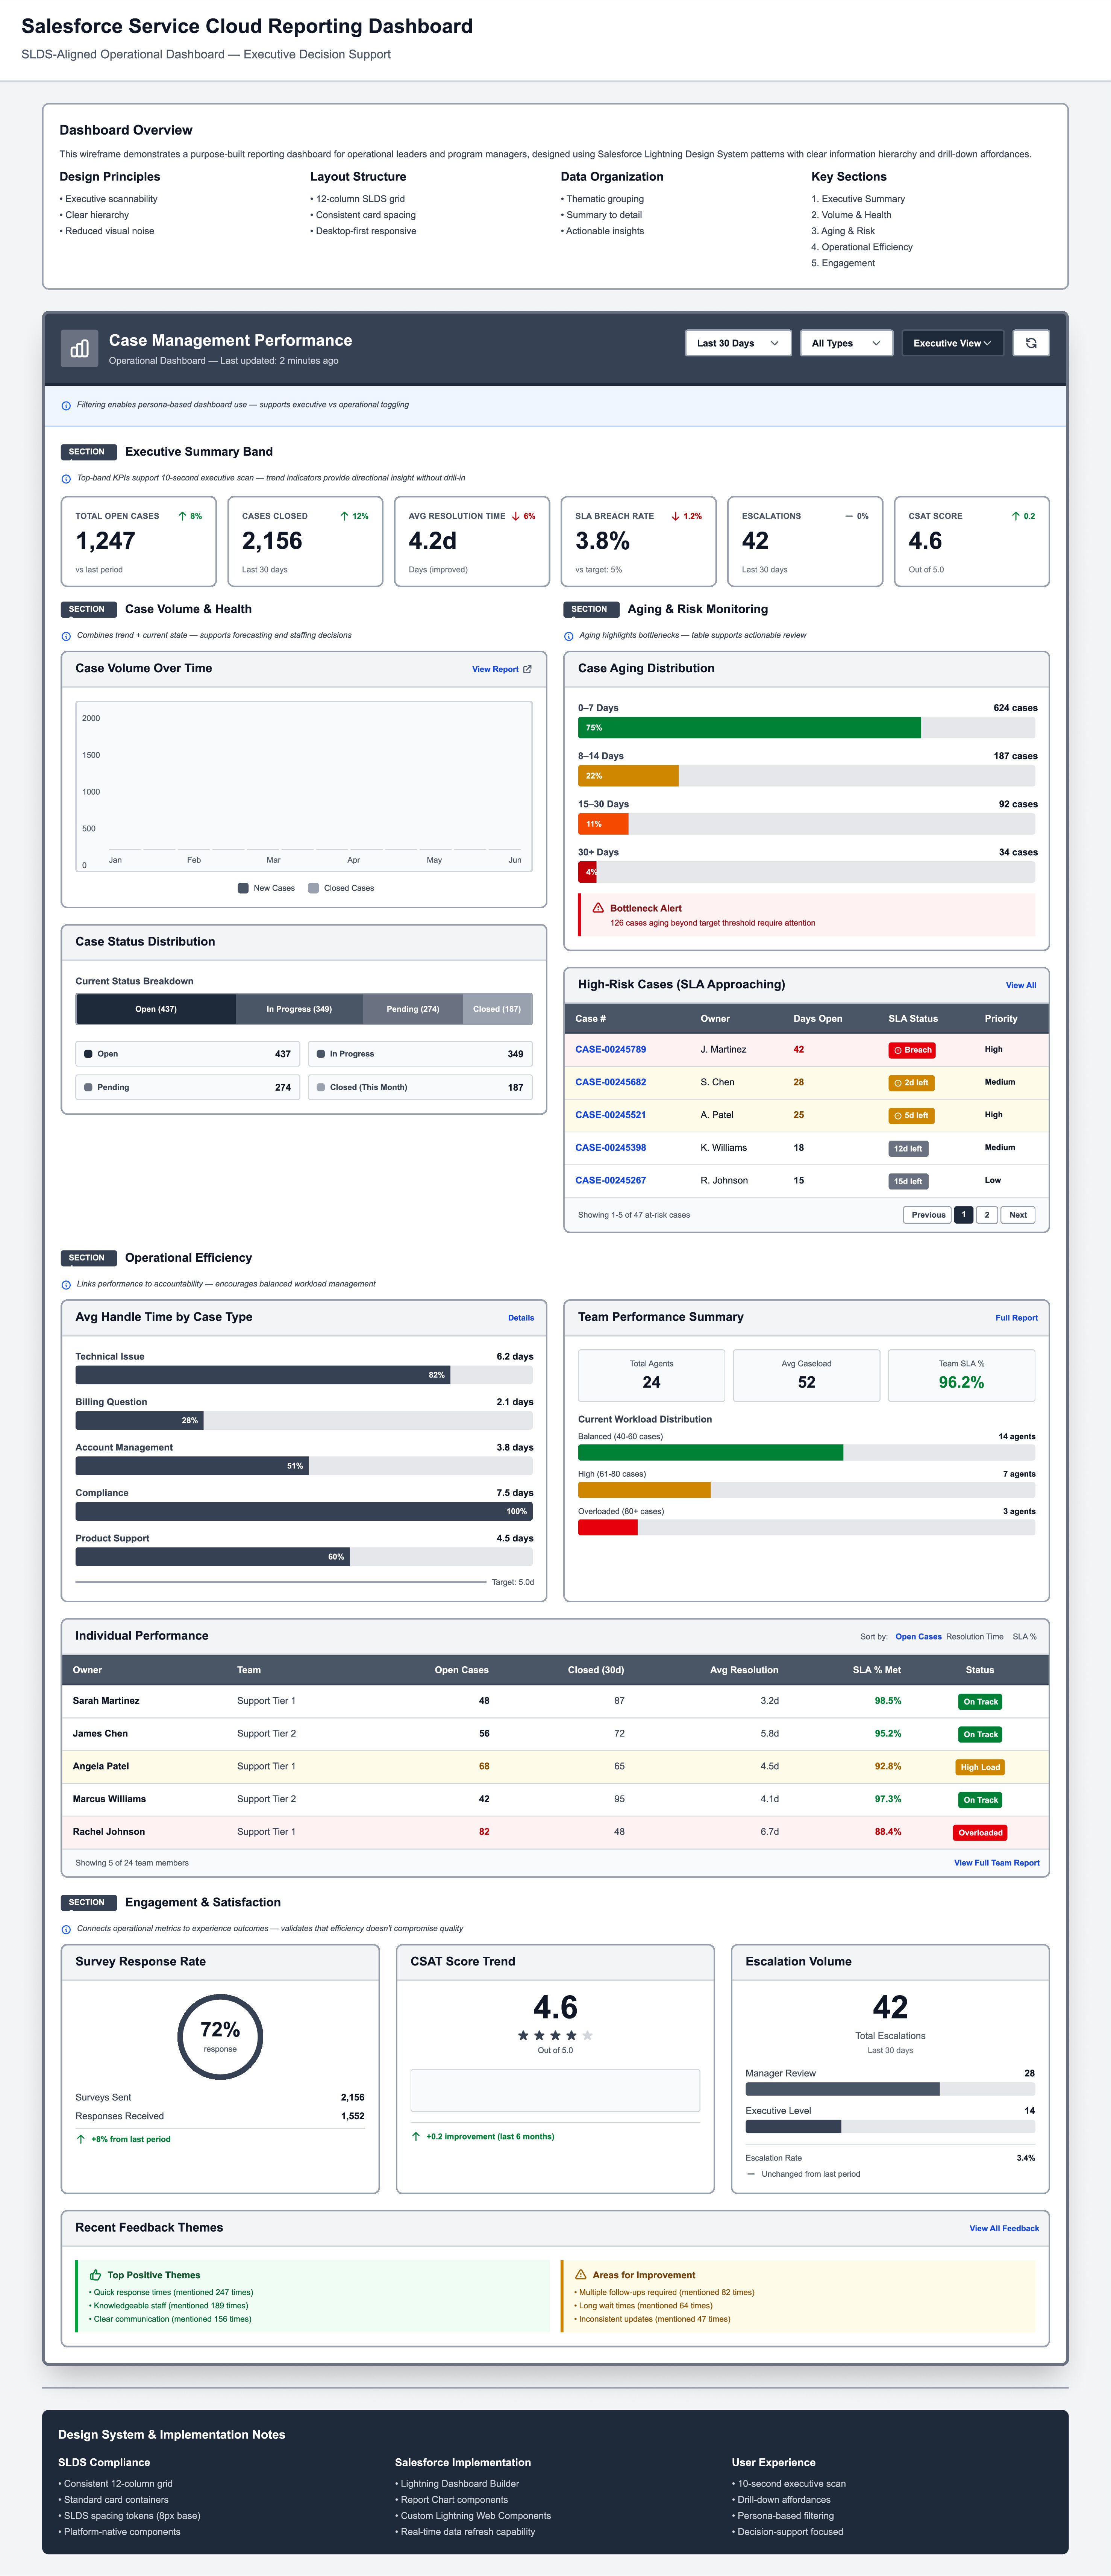
Task: Open Full Report in Team Performance Summary
Action: click(1016, 1318)
